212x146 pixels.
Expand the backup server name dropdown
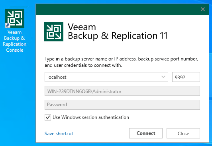[x=163, y=77]
